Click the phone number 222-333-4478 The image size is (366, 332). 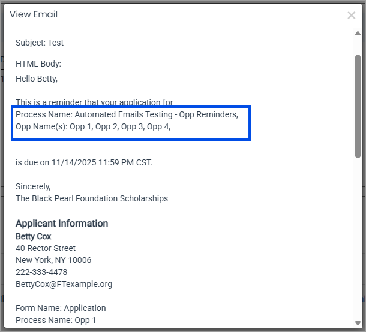(41, 272)
